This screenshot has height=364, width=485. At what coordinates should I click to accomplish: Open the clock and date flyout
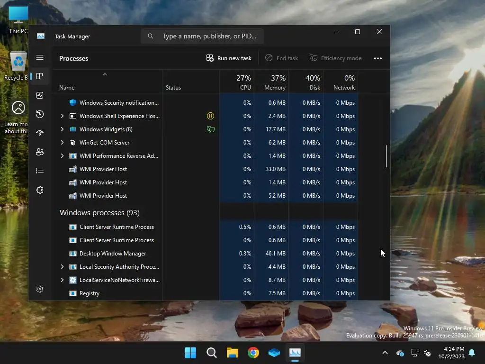[x=451, y=353]
